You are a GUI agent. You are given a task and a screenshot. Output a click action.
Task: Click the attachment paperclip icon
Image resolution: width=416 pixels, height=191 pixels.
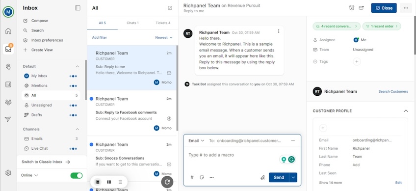click(262, 177)
